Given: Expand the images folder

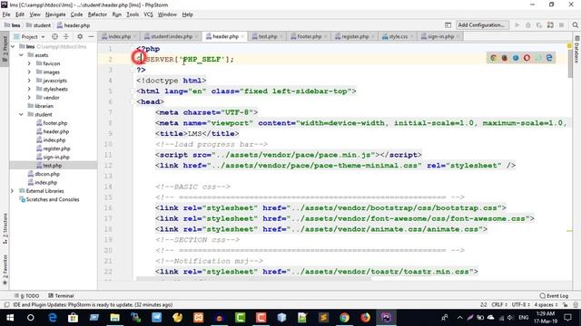Looking at the screenshot, I should (29, 72).
